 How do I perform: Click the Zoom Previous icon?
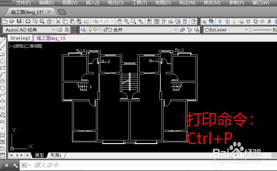tap(141, 21)
